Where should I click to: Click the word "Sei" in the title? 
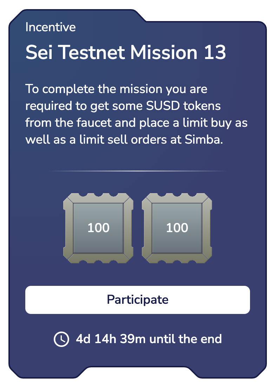(x=39, y=53)
